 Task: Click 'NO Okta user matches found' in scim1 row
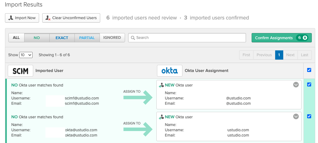(37, 85)
